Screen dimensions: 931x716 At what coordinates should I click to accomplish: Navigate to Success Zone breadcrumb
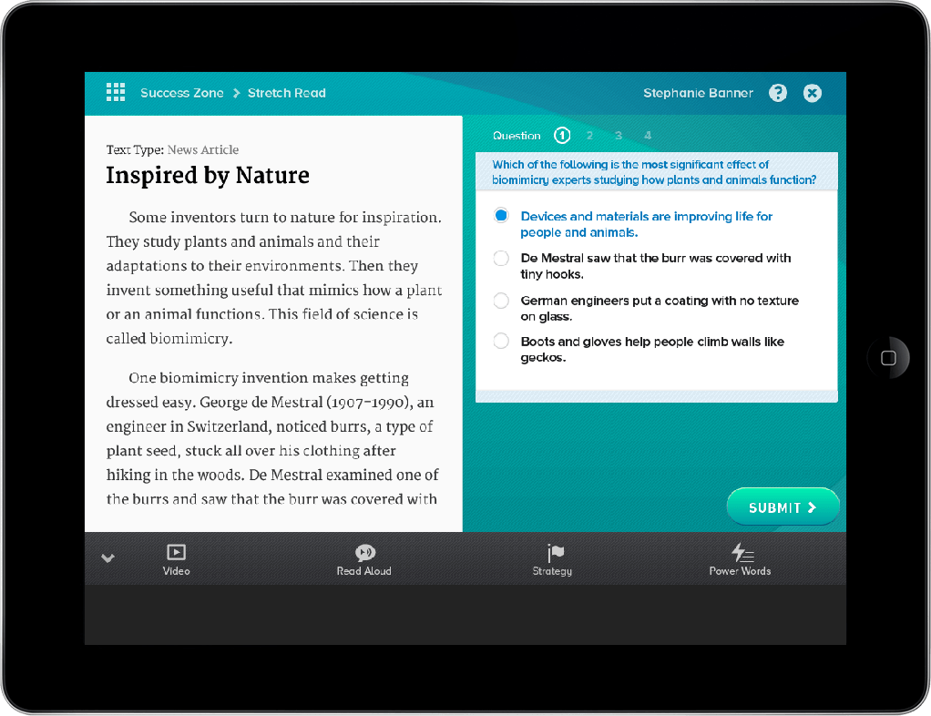click(181, 93)
